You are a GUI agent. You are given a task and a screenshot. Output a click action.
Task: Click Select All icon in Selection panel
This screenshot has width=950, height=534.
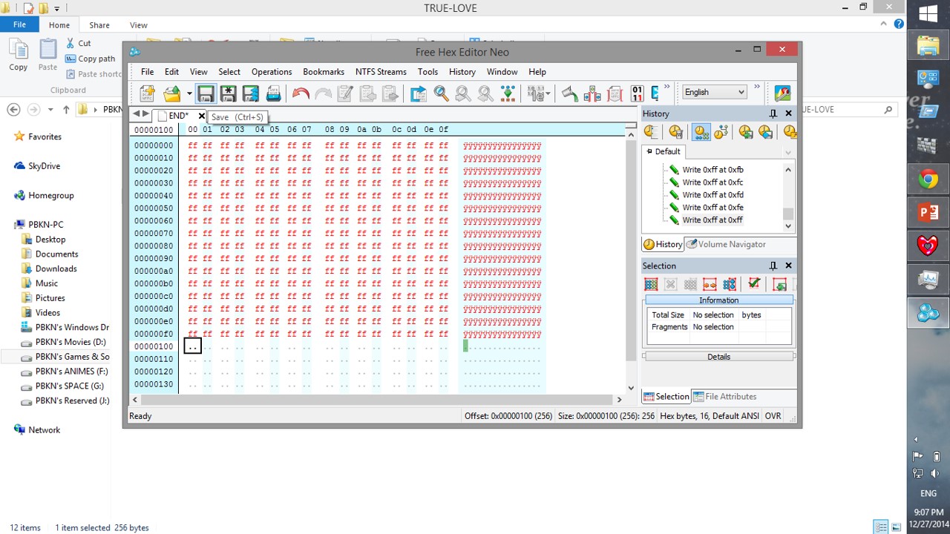651,284
